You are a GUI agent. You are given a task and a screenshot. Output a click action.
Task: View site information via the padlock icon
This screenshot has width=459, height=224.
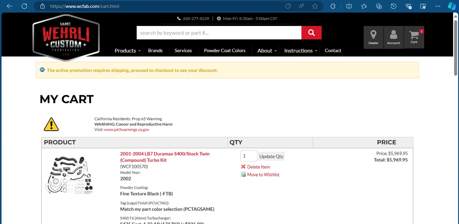[x=43, y=6]
